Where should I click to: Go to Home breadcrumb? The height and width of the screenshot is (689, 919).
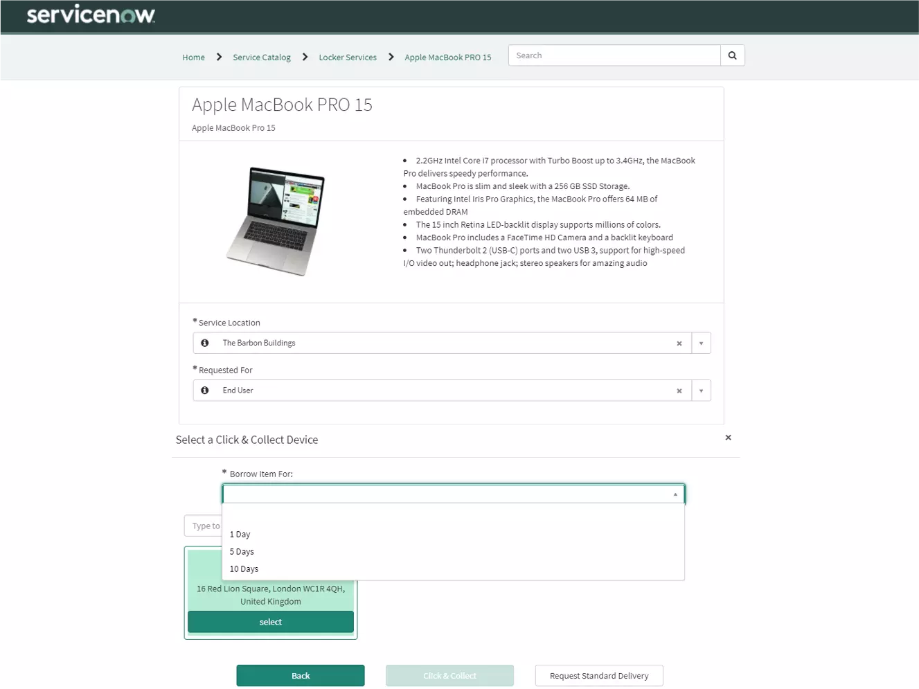point(193,57)
